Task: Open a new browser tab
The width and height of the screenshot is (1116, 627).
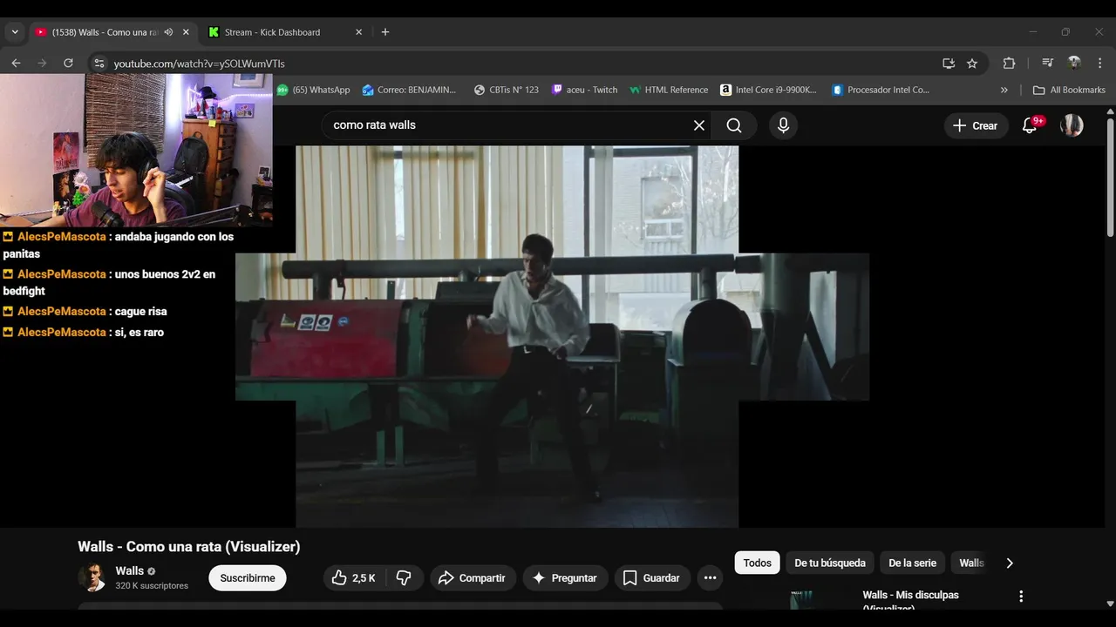Action: (385, 32)
